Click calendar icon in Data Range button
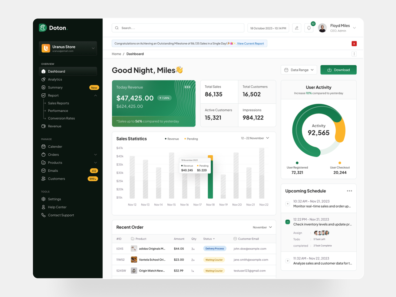Screen dimensions: 396x297 [286, 70]
